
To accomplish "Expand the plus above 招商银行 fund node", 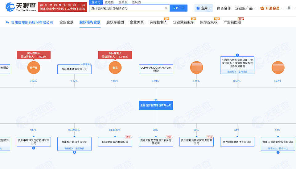I will (x=237, y=55).
